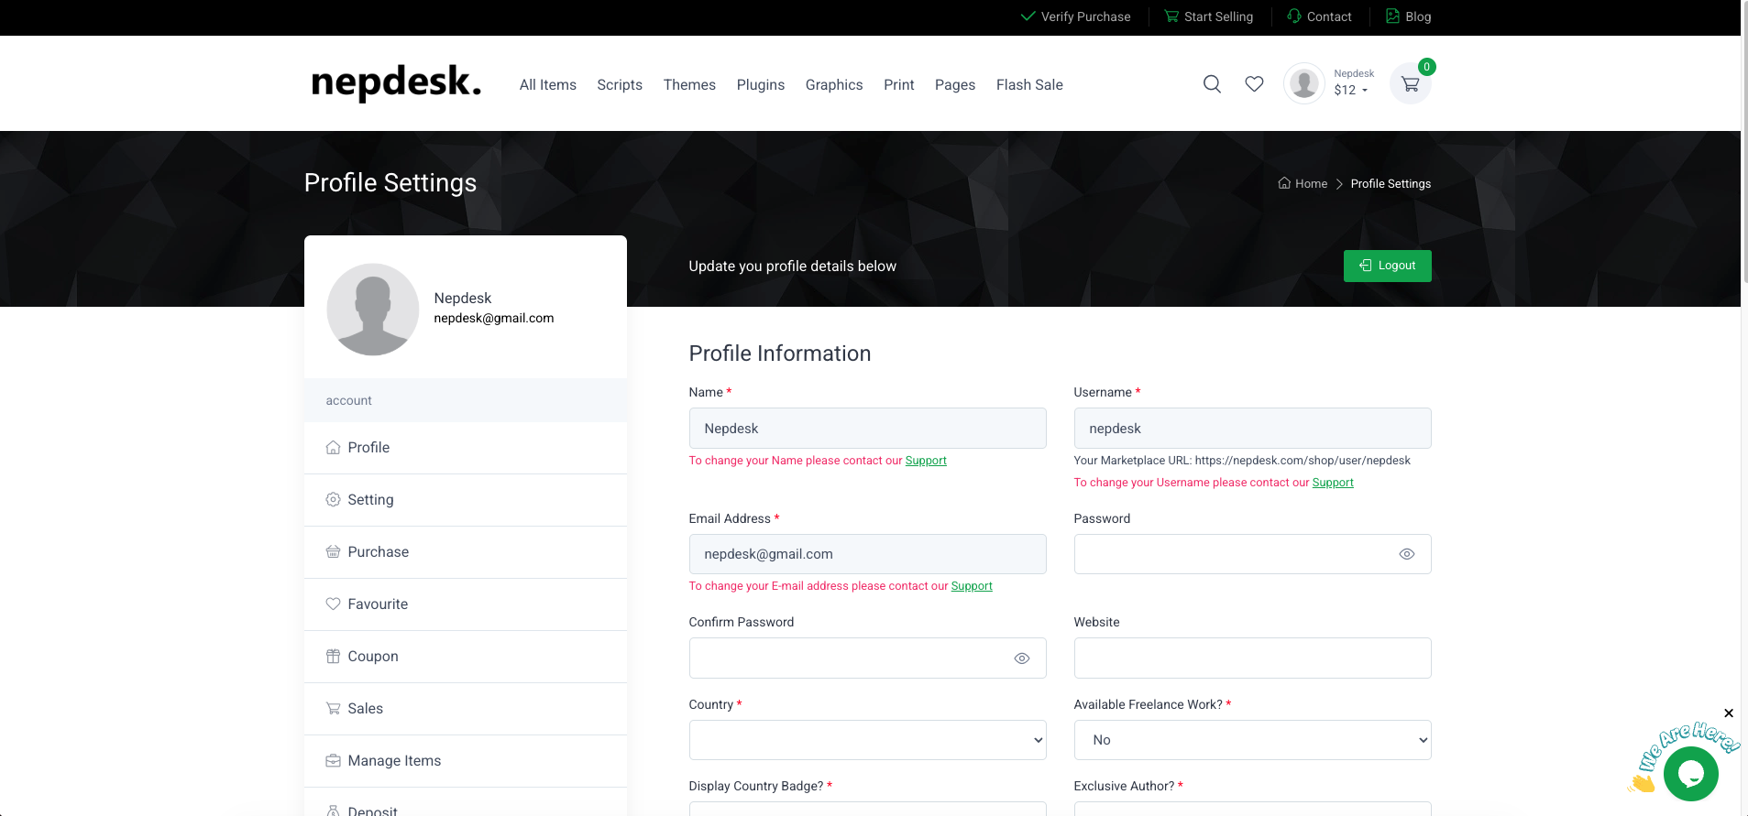Click the nepdesk logo
The width and height of the screenshot is (1748, 816).
tap(396, 83)
